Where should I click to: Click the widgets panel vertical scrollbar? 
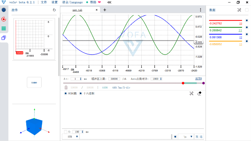[59, 46]
